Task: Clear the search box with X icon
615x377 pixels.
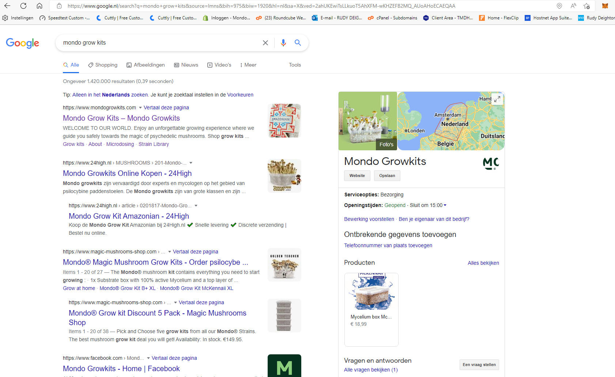Action: point(265,43)
